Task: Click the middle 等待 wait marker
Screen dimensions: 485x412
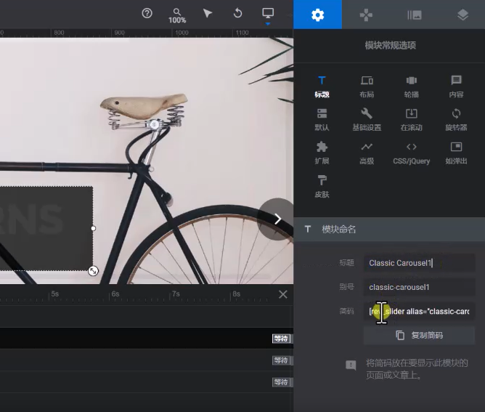Action: click(281, 360)
